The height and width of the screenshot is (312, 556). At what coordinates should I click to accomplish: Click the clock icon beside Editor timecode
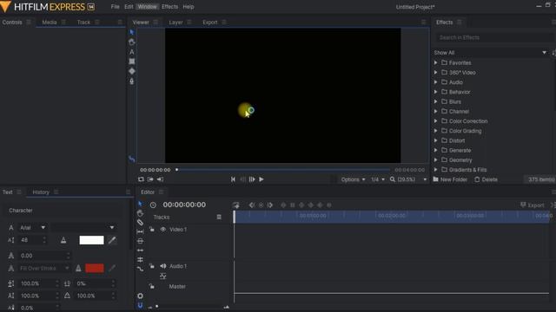tap(153, 205)
